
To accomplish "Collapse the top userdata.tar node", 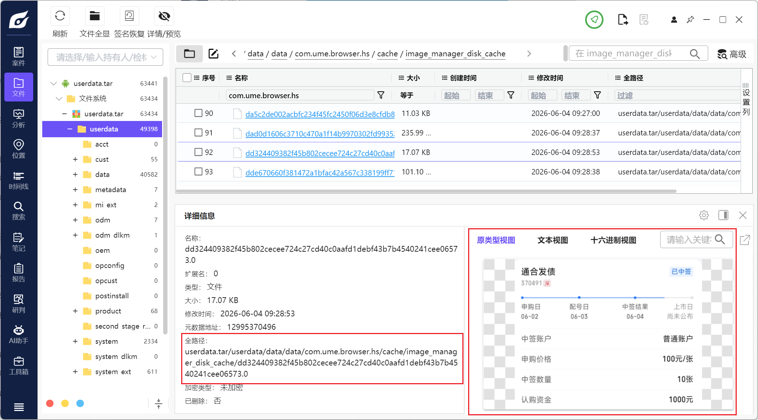I will point(54,83).
